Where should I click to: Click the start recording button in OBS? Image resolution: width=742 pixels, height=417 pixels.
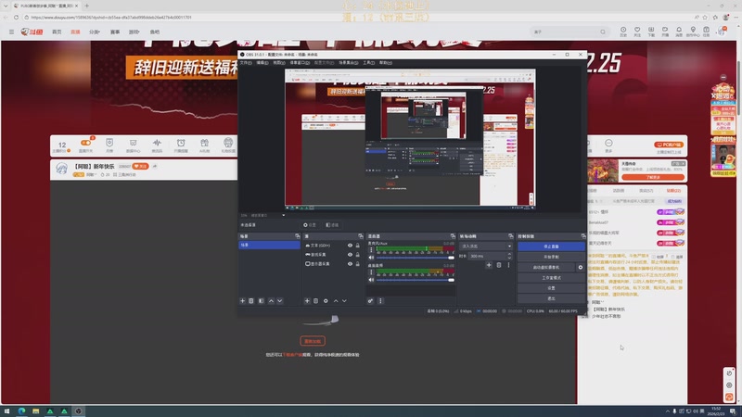coord(551,257)
